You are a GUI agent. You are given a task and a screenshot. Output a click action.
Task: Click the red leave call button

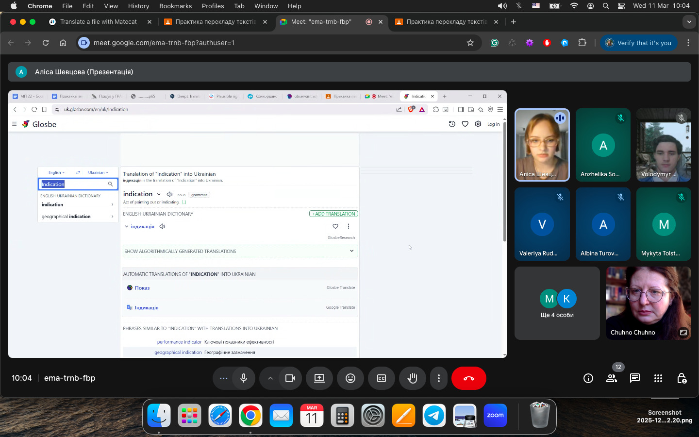[468, 378]
